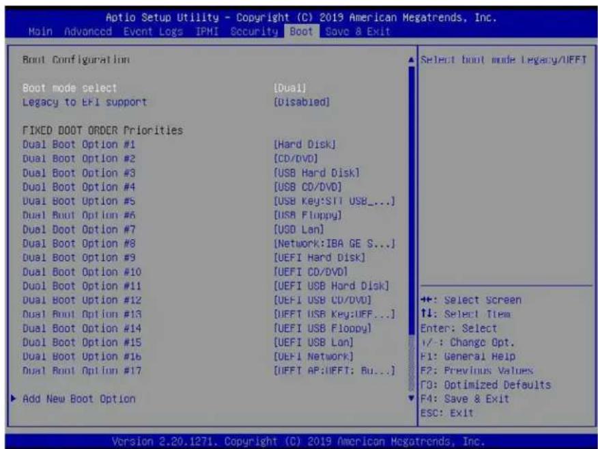The width and height of the screenshot is (598, 449).
Task: Open Option #16 [UEFI Network] value
Action: (x=313, y=357)
